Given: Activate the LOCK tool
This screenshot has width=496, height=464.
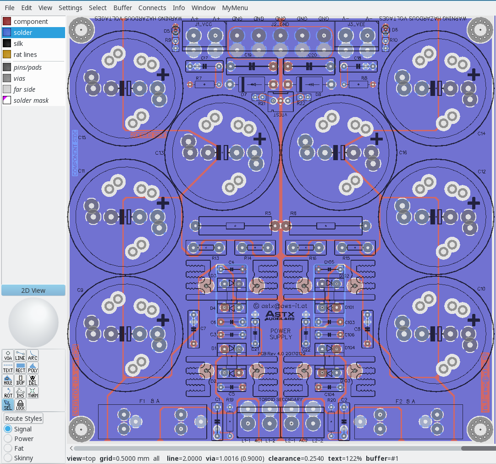Looking at the screenshot, I should click(x=20, y=405).
